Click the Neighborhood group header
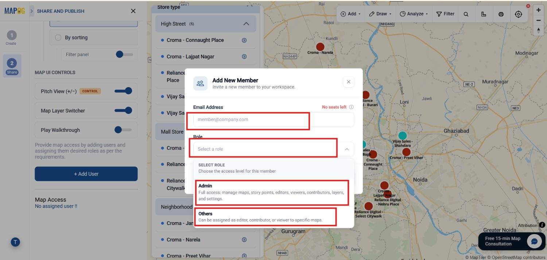This screenshot has height=260, width=547. 175,207
